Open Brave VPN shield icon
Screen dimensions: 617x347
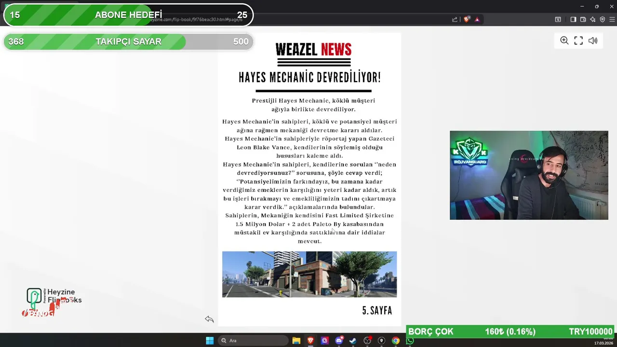pos(603,19)
